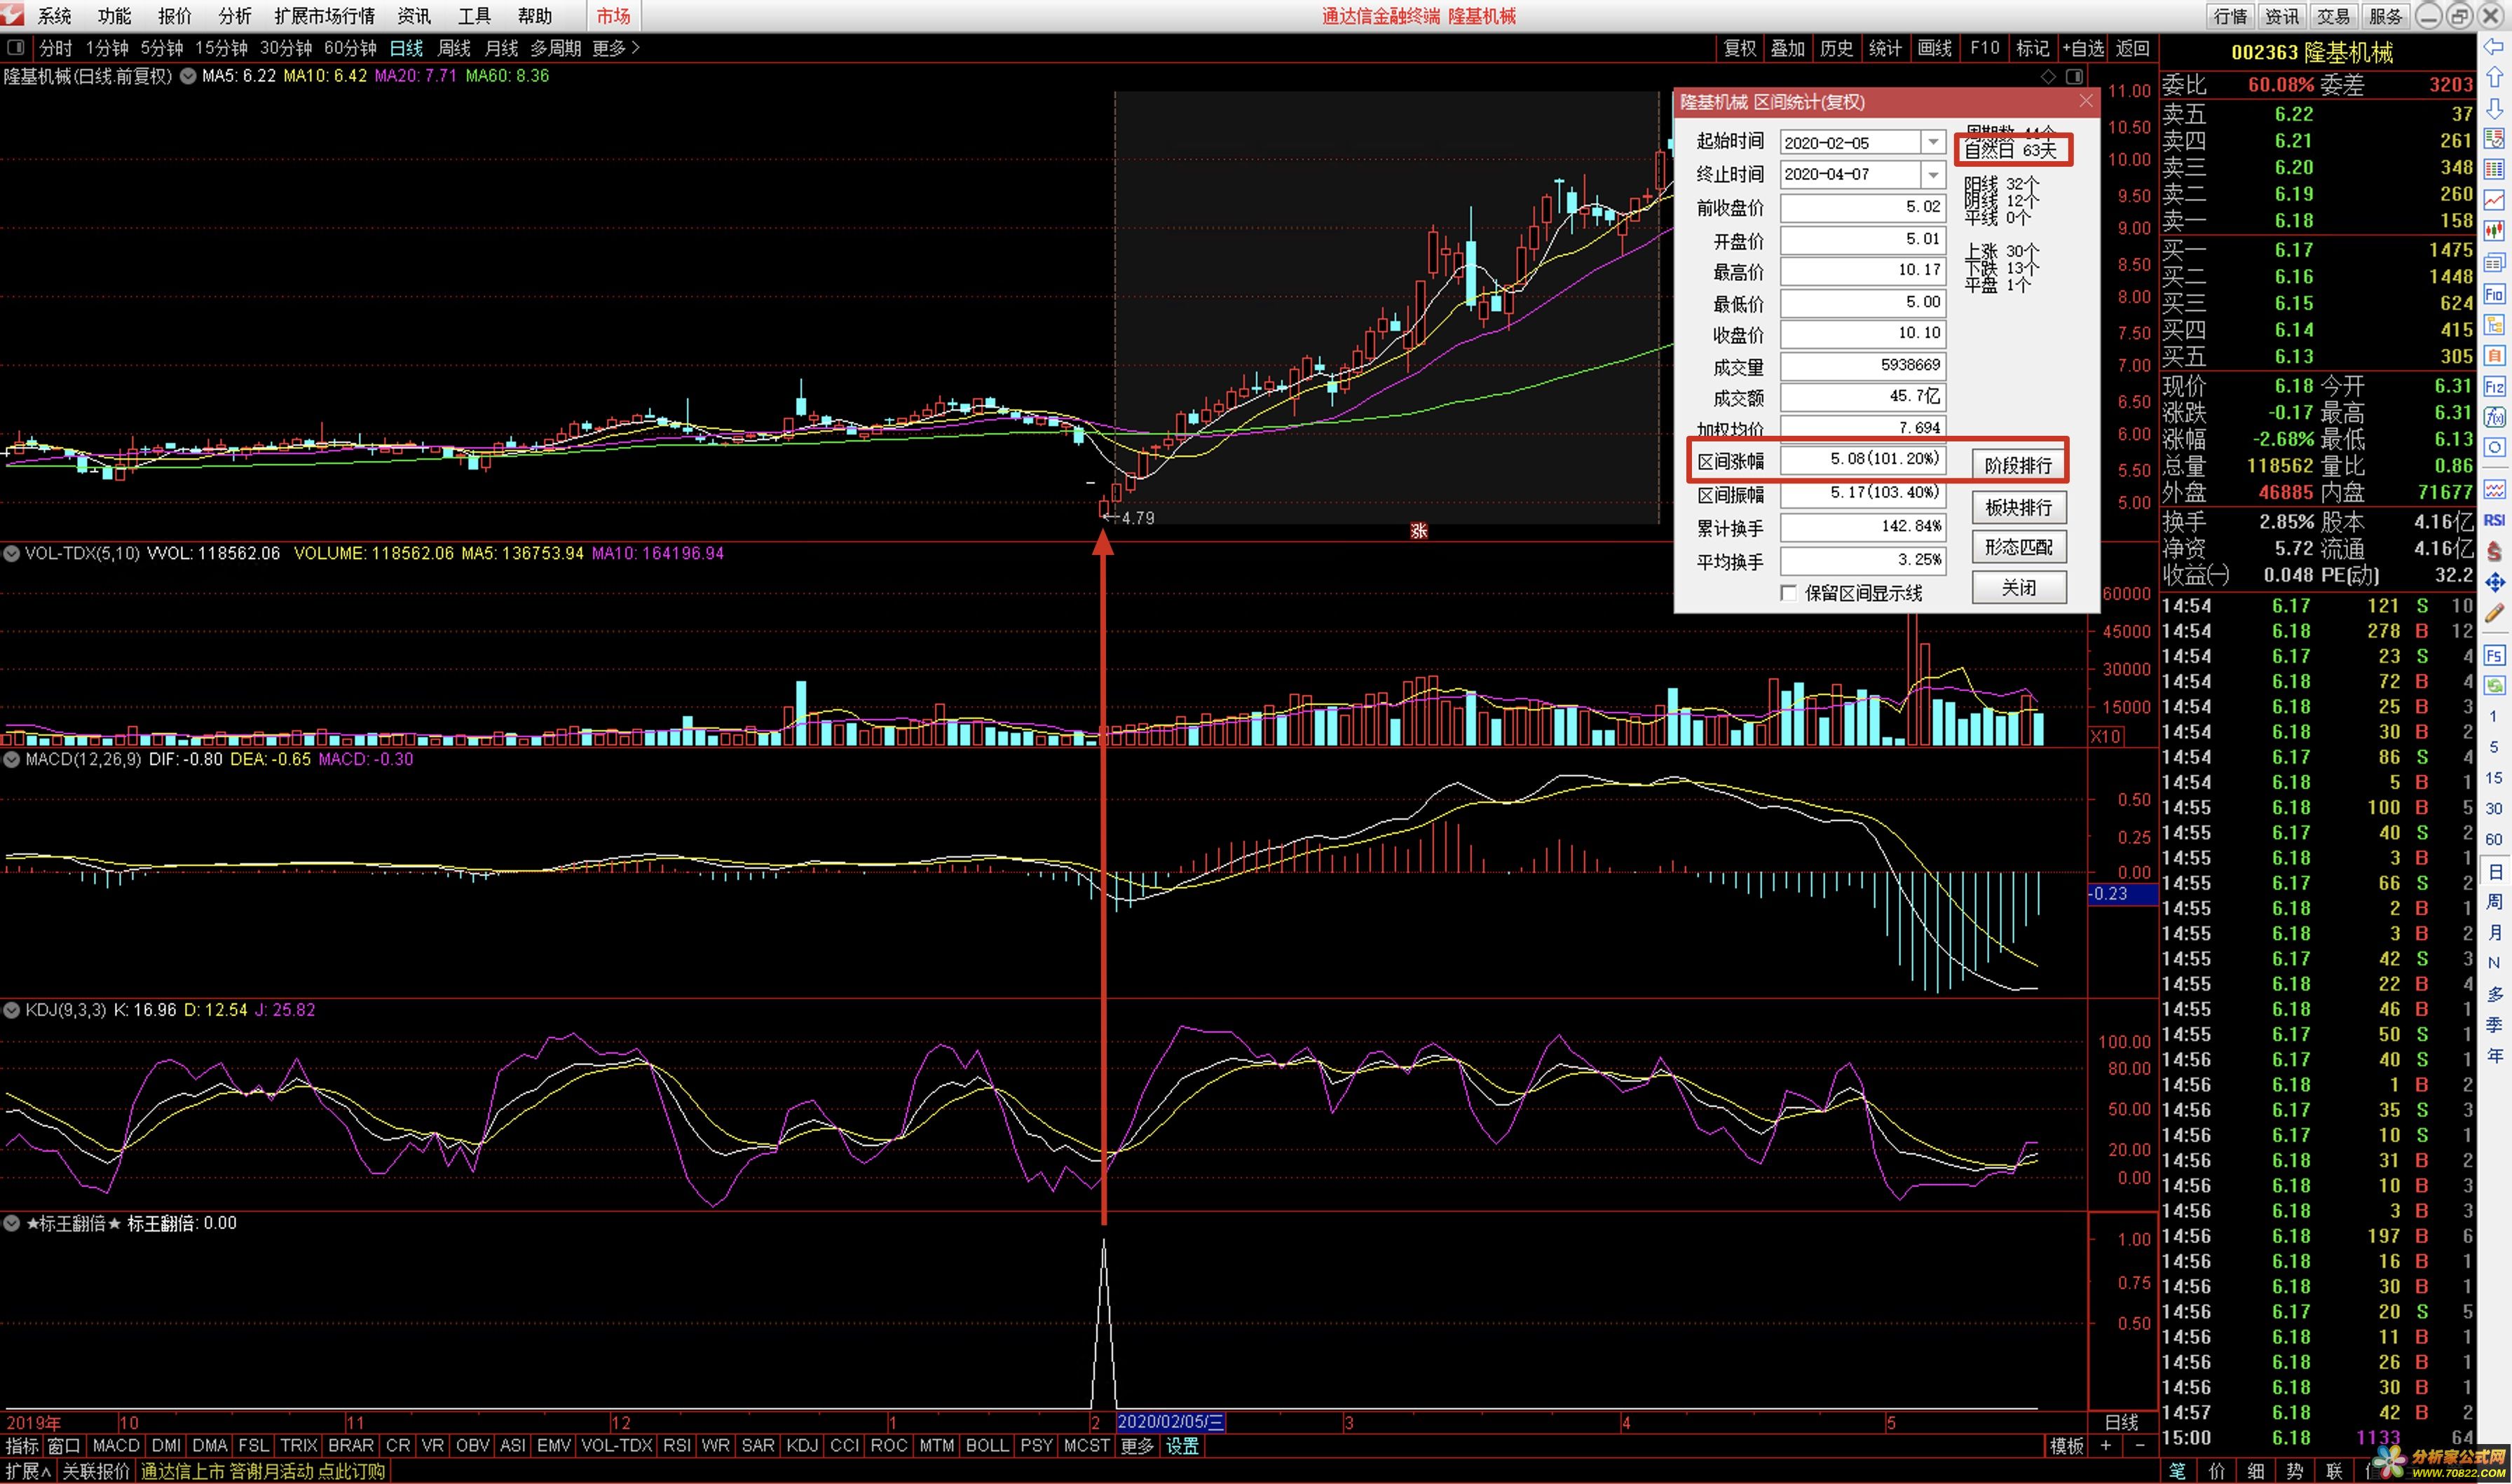The image size is (2512, 1484).
Task: Toggle the main chart indicator circle beside 隆基机械
Action: [187, 76]
